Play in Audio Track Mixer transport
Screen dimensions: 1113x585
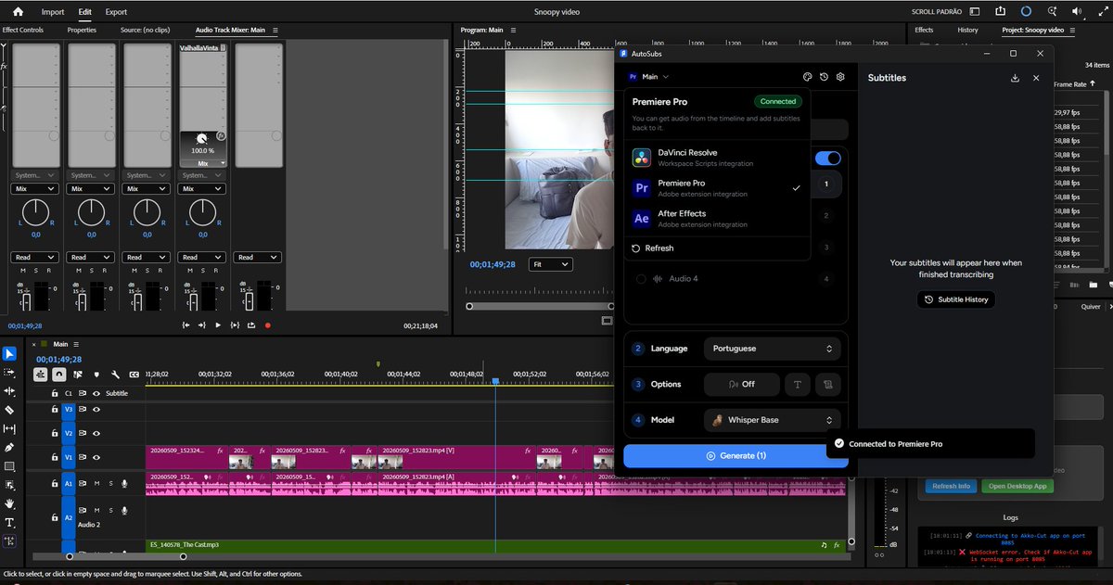tap(218, 325)
